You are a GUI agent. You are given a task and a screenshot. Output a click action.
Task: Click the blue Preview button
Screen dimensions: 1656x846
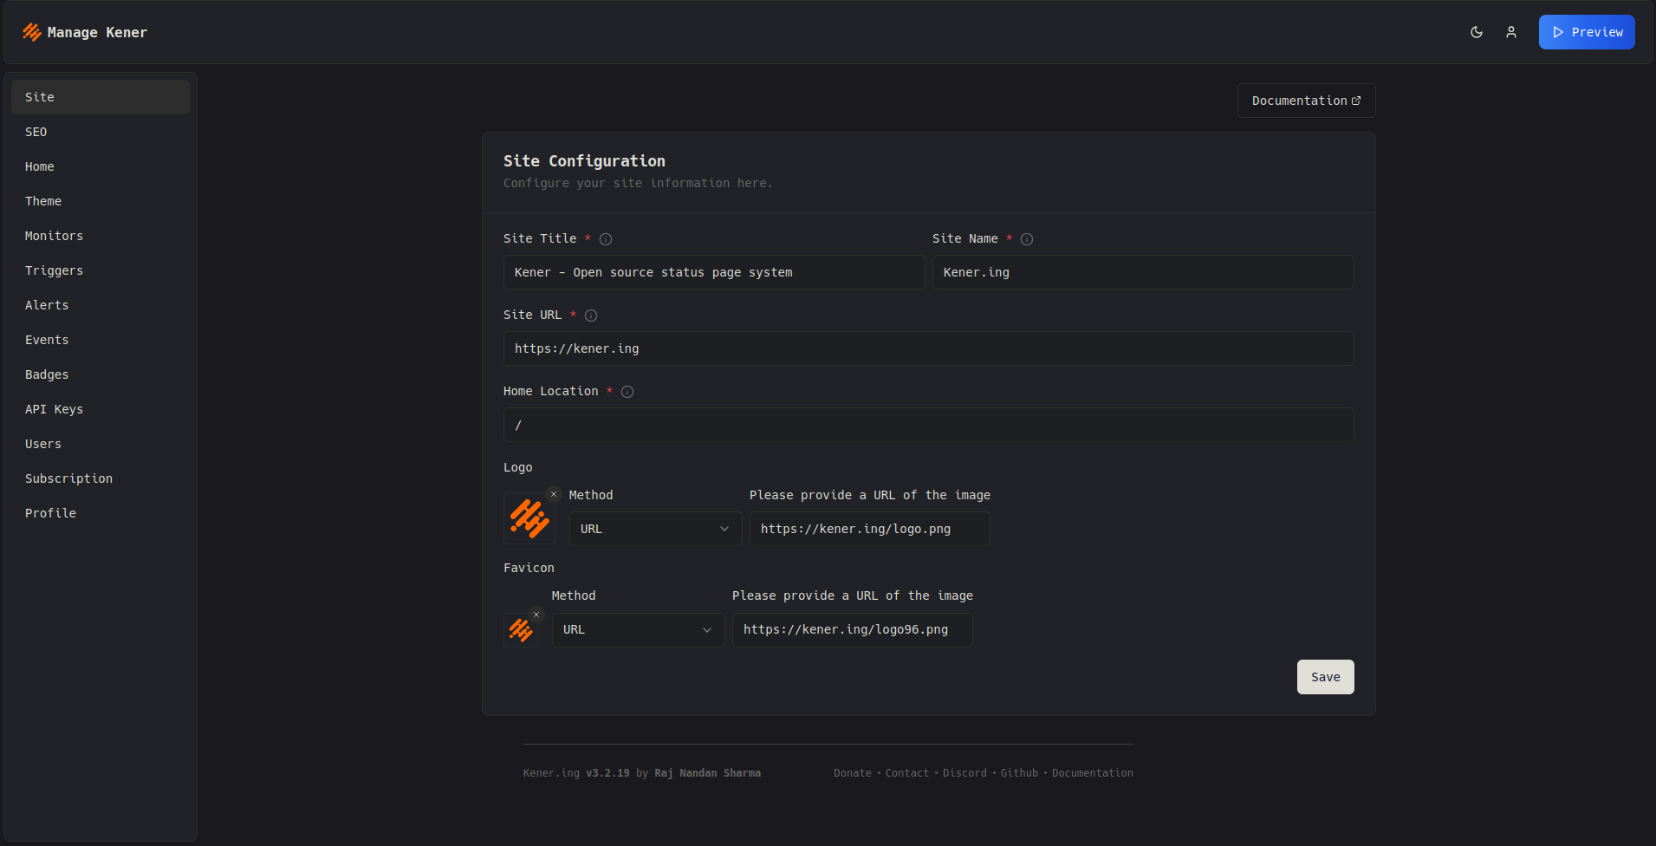1586,32
